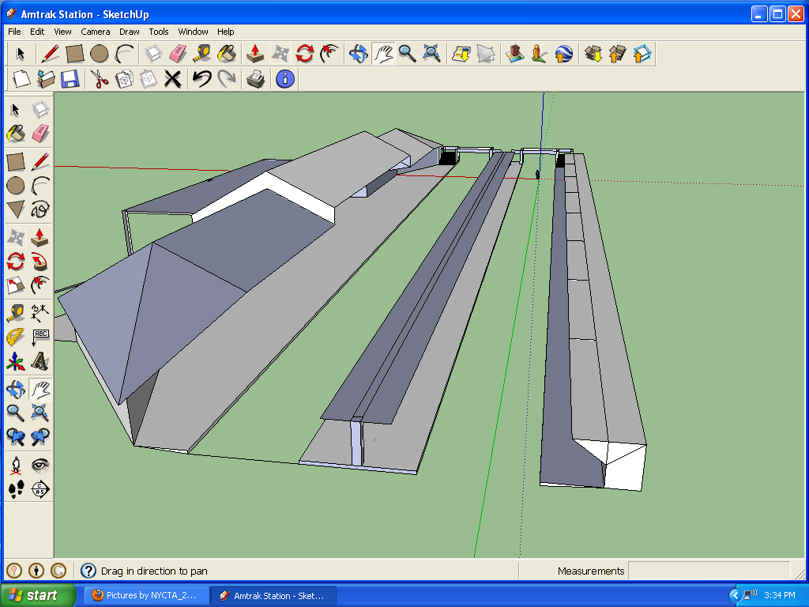The image size is (809, 607).
Task: Open the Window menu
Action: click(193, 32)
